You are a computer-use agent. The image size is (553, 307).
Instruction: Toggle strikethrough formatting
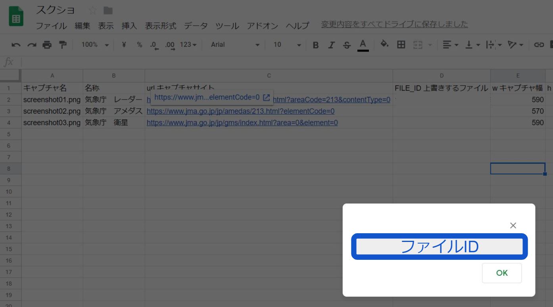(x=347, y=45)
